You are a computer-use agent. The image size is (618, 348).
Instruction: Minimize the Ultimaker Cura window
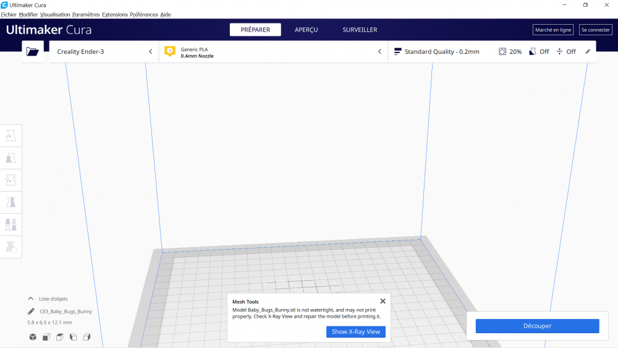click(564, 5)
